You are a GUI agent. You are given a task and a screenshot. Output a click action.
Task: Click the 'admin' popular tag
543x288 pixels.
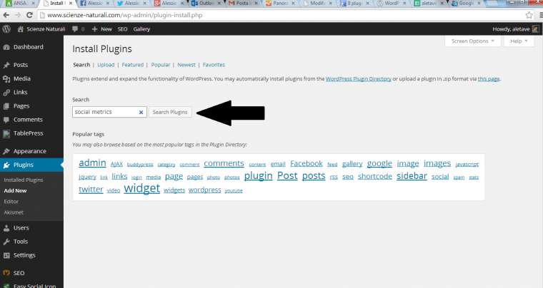pos(92,163)
